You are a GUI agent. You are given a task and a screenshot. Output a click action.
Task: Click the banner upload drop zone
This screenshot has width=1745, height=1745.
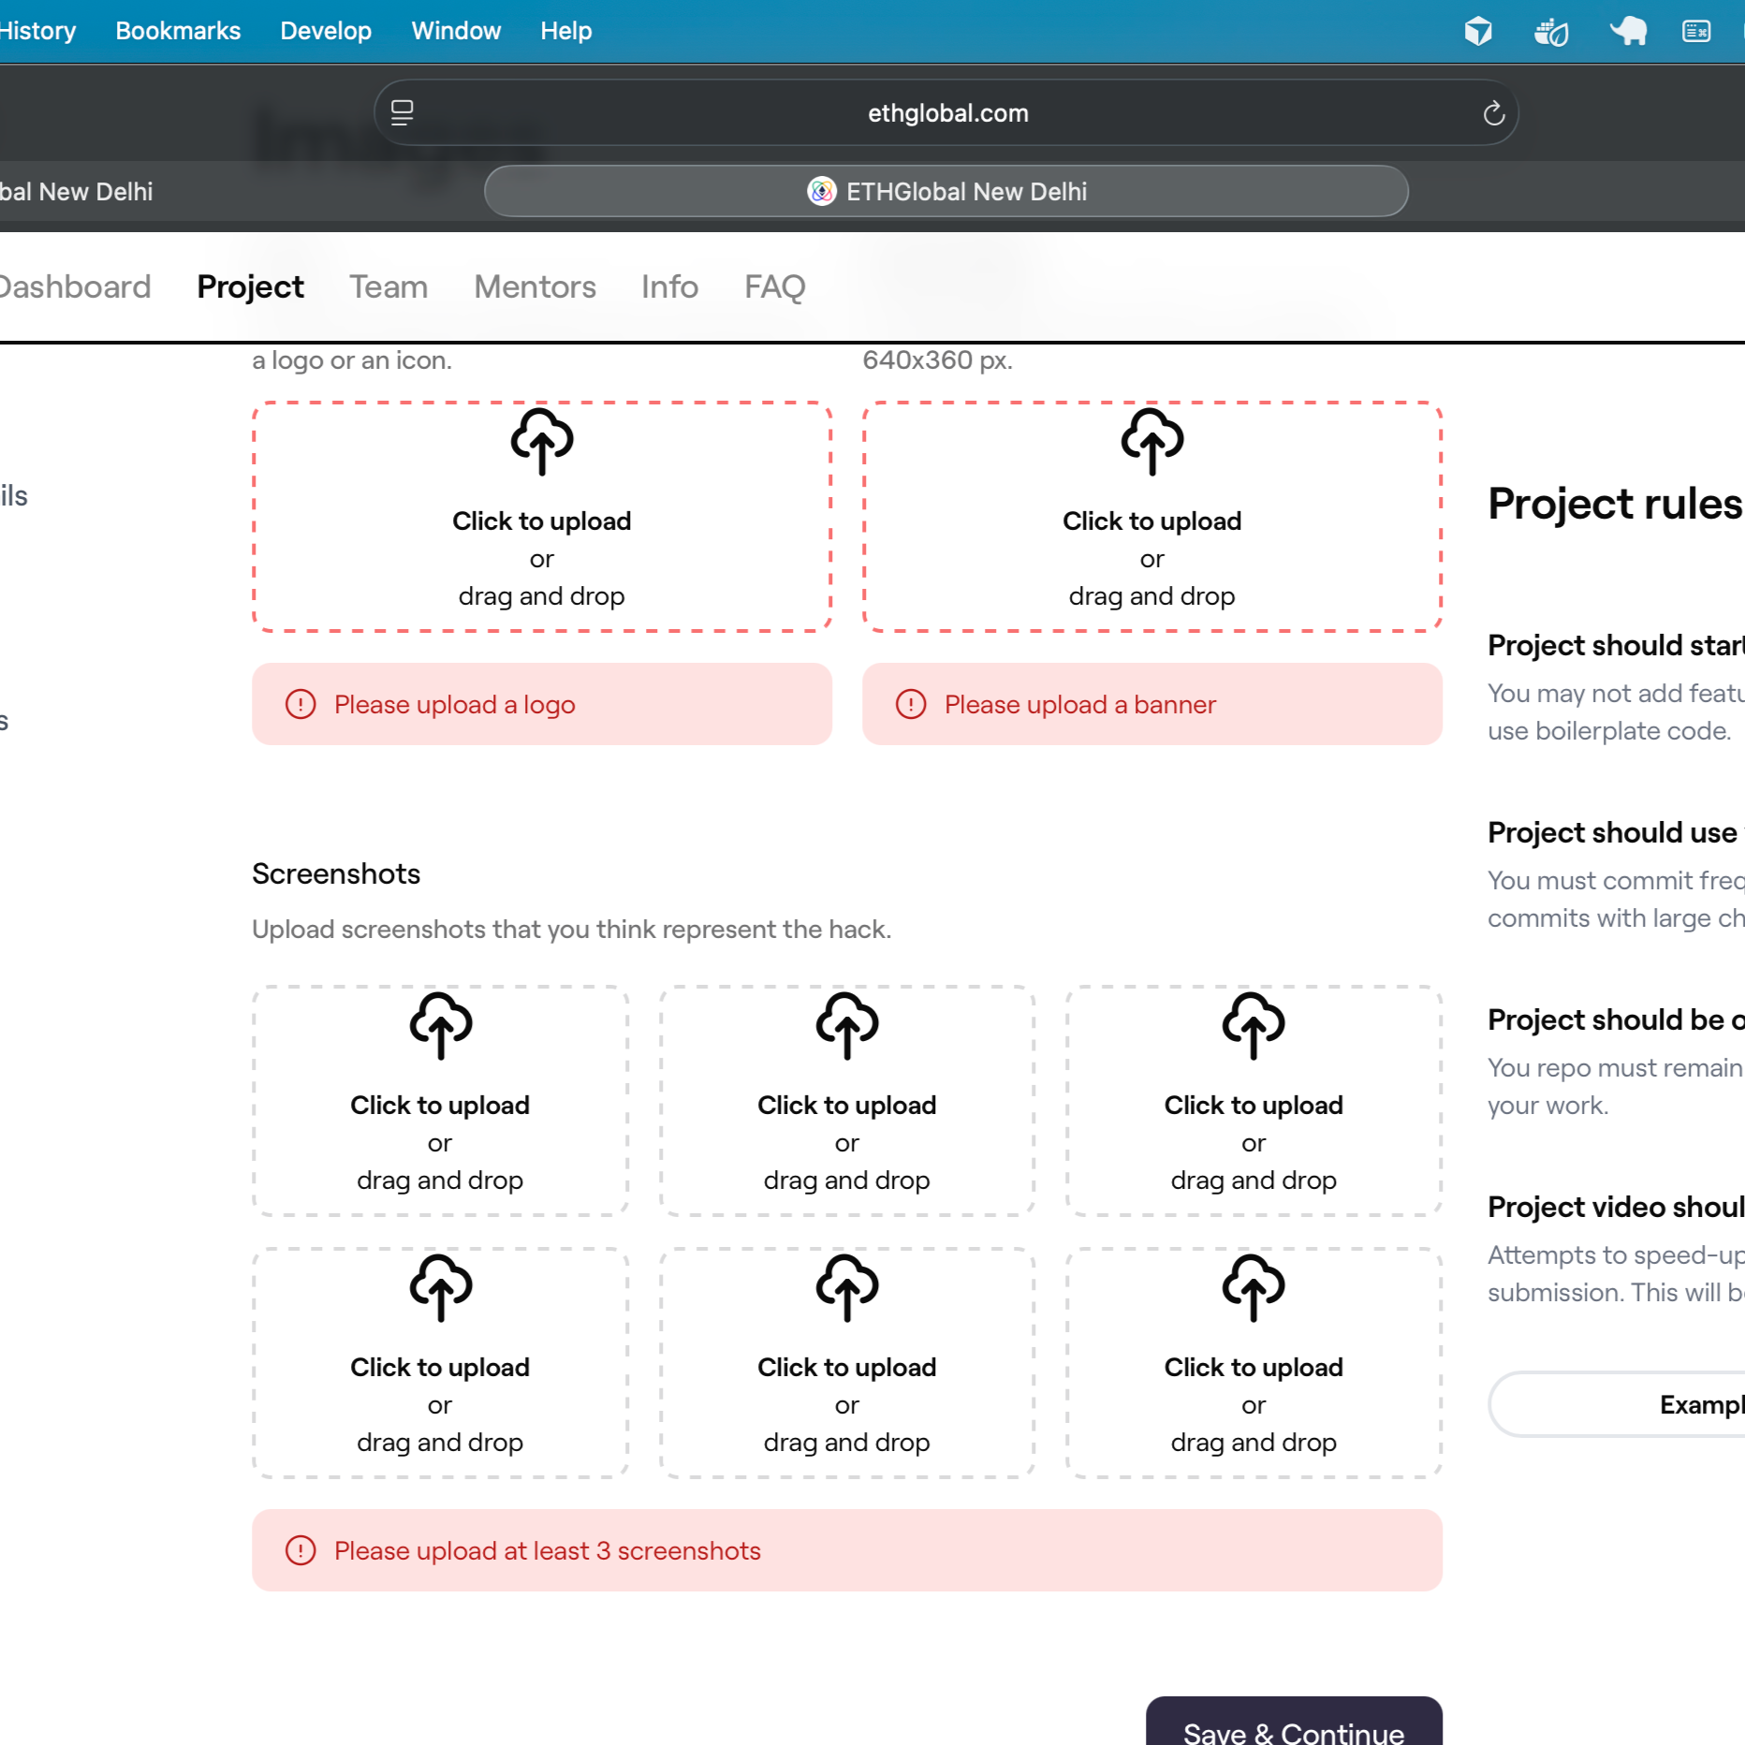1152,517
